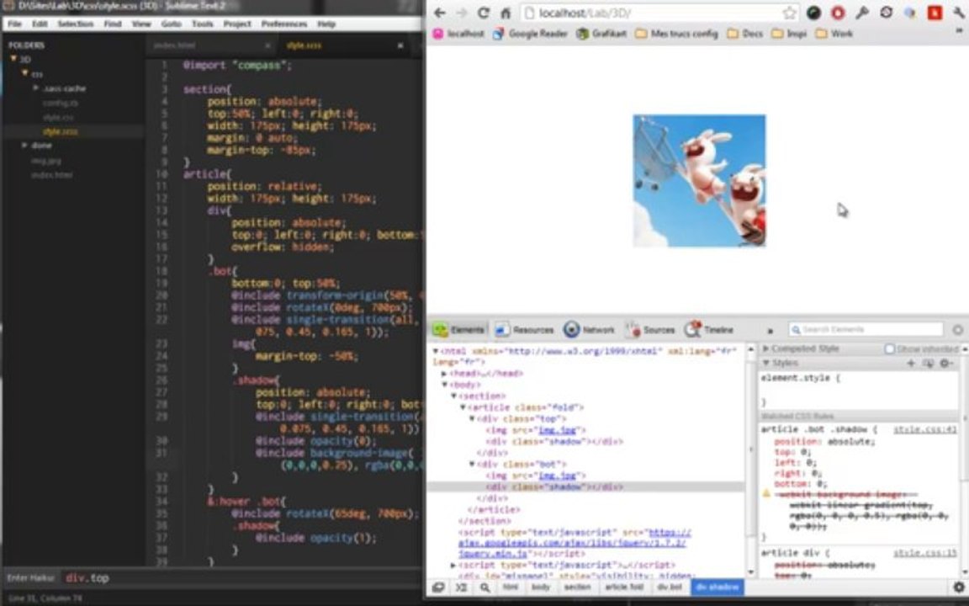Screen dimensions: 969x606
Task: Expand the head node in DOM tree
Action: coord(444,374)
